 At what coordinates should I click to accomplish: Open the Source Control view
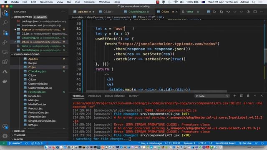5,32
